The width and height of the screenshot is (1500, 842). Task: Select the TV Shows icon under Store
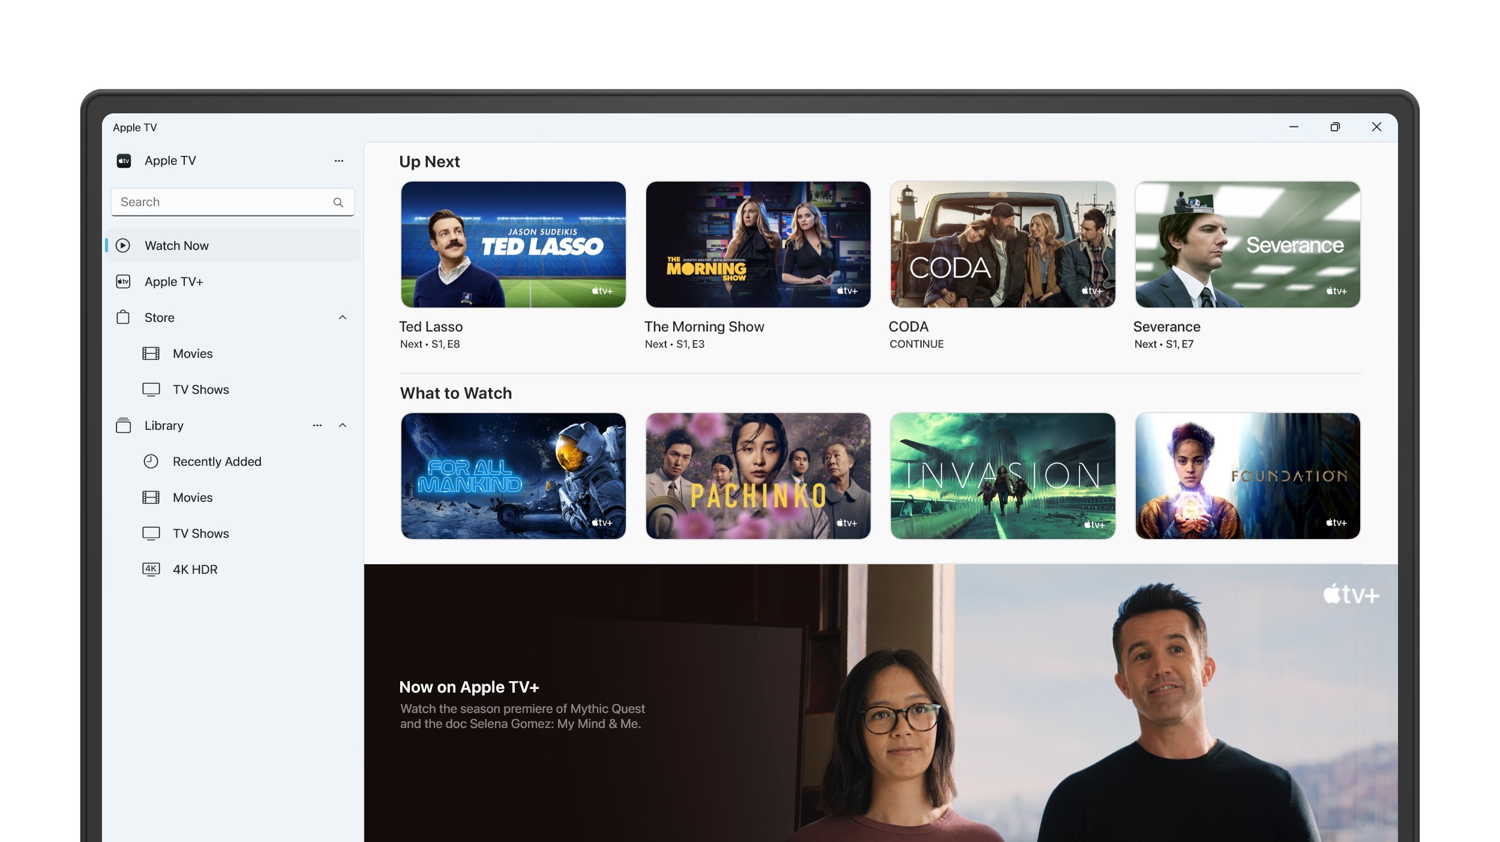(151, 389)
